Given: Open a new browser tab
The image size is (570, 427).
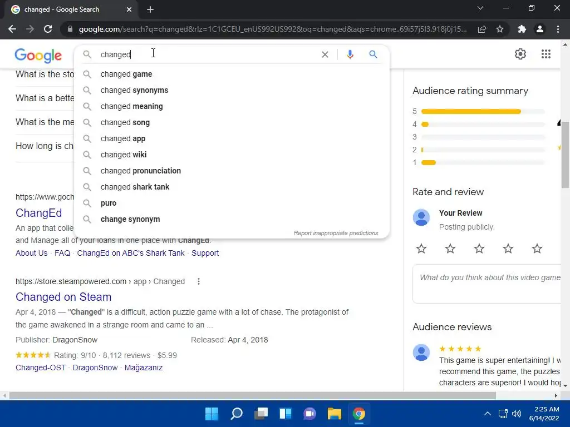Looking at the screenshot, I should point(150,9).
